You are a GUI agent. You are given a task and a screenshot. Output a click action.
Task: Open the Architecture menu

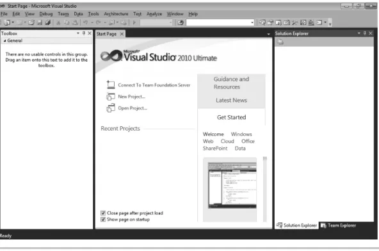tap(116, 14)
